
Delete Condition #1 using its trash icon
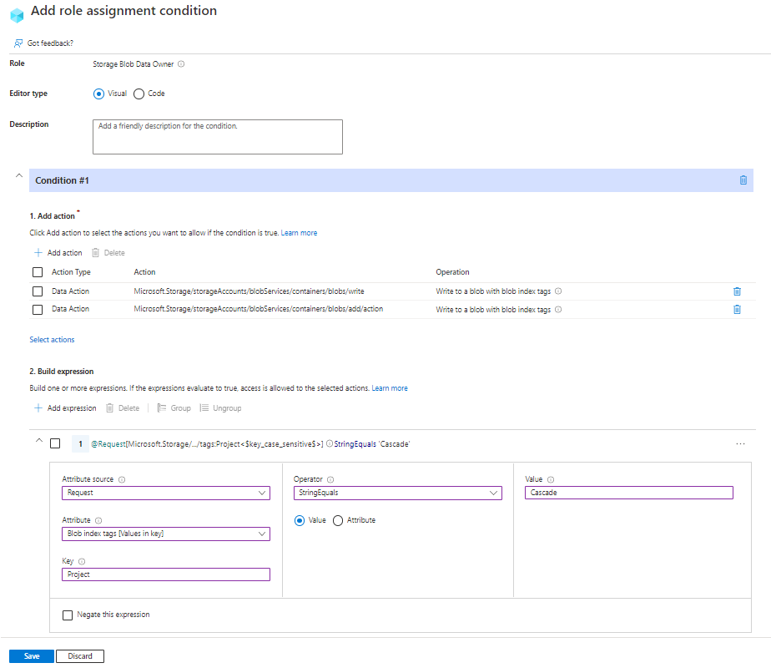(743, 180)
